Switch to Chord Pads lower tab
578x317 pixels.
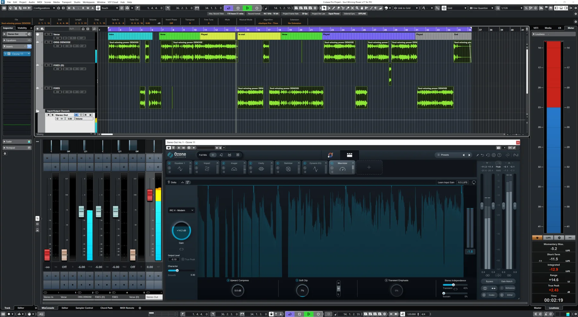(106, 308)
